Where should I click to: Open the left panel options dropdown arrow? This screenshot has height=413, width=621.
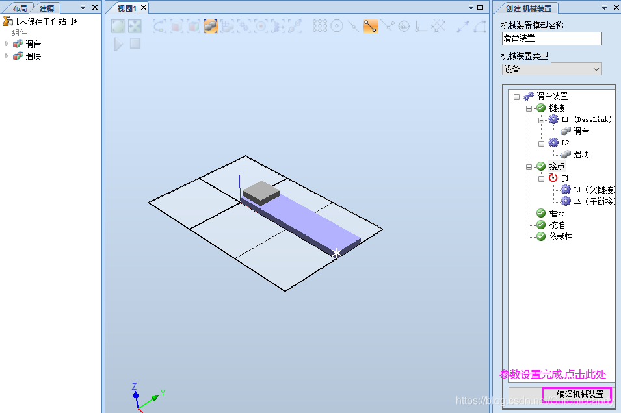click(83, 8)
